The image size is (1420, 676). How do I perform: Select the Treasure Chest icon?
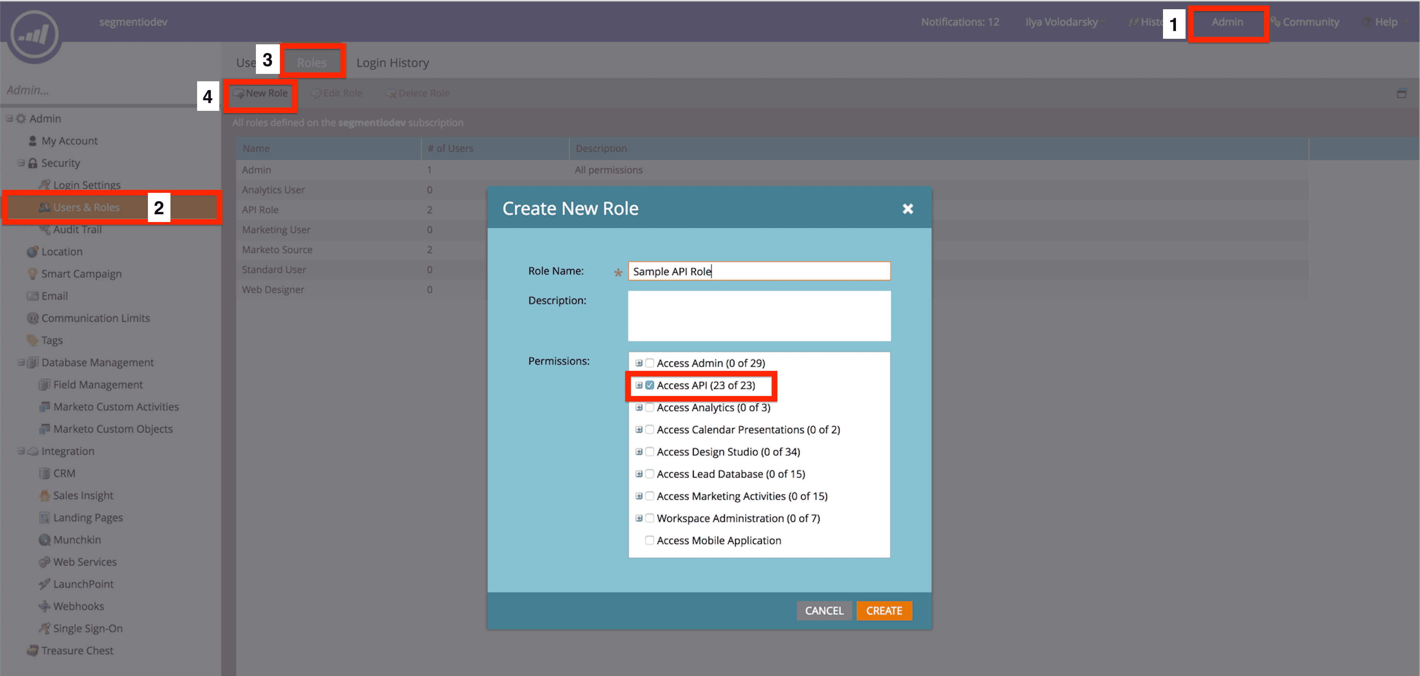pyautogui.click(x=33, y=650)
